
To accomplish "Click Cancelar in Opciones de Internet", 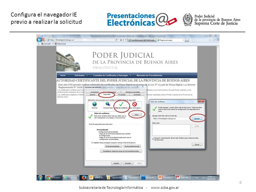I will (128, 163).
